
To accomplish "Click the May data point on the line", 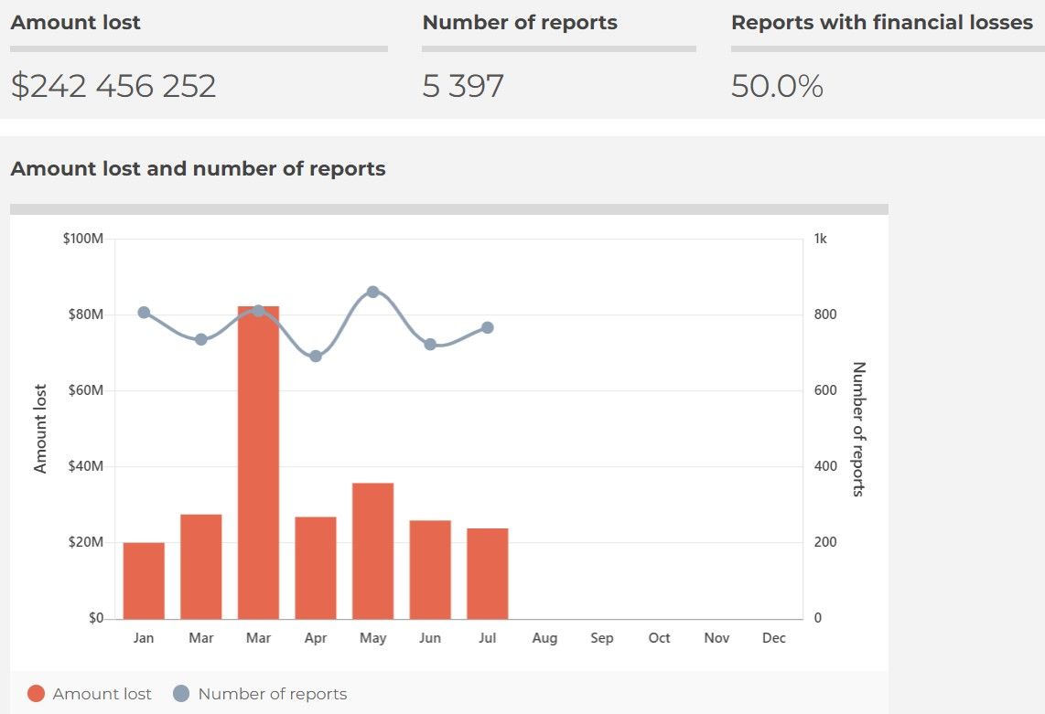I will (373, 292).
